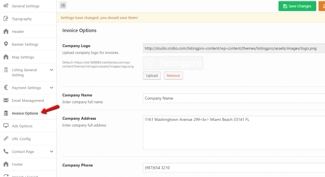Viewport: 325px width, 177px height.
Task: Expand the Contact Page submenu arrow
Action: click(51, 152)
